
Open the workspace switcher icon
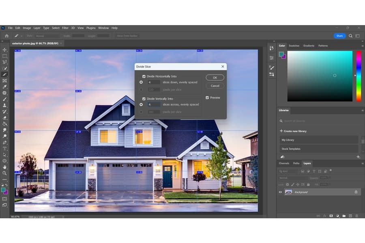pyautogui.click(x=358, y=36)
